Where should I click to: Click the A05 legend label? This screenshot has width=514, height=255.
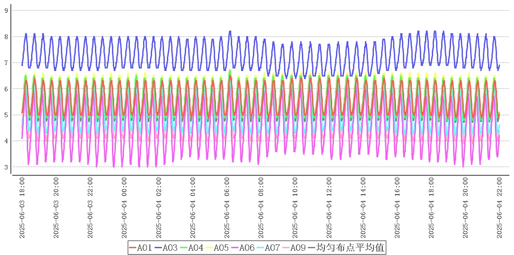pyautogui.click(x=221, y=247)
